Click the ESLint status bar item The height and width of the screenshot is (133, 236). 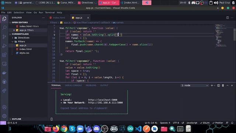click(205, 123)
